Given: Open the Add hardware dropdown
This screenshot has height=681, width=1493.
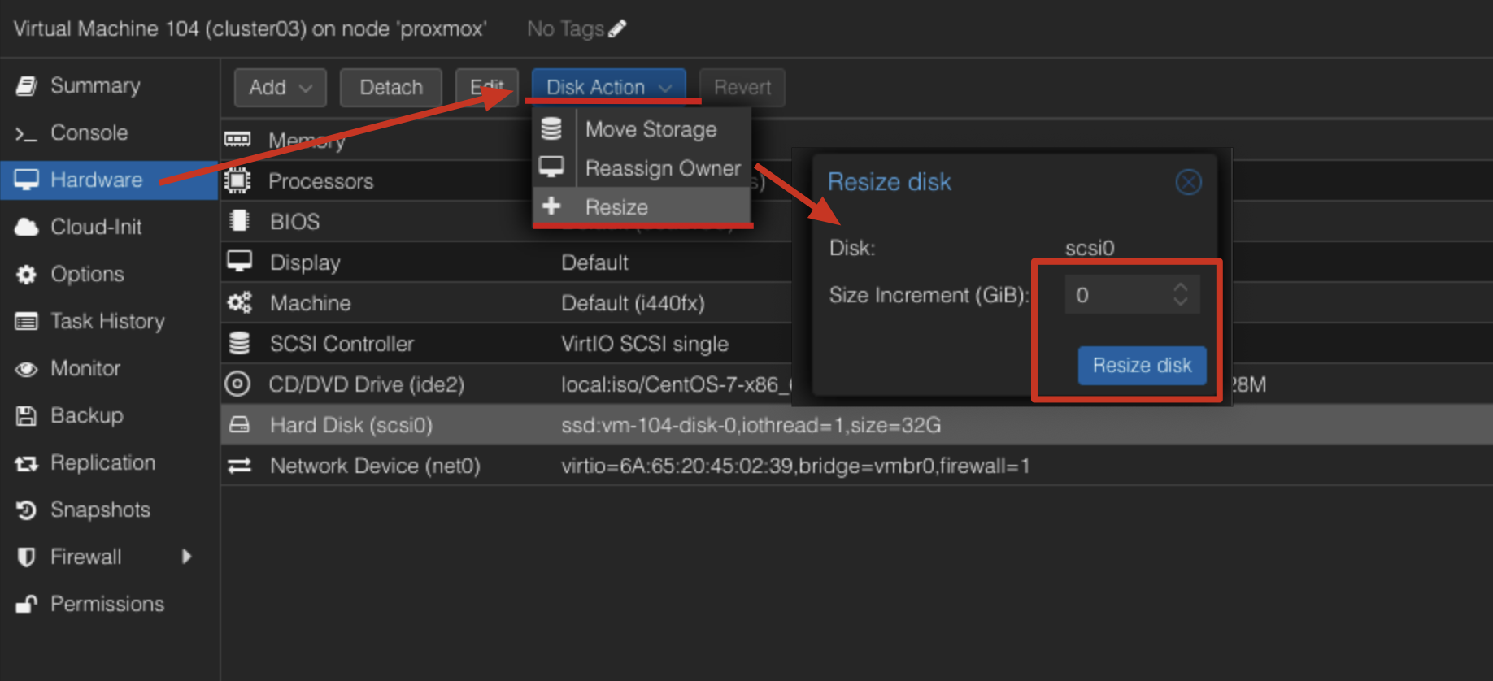Looking at the screenshot, I should click(x=280, y=88).
